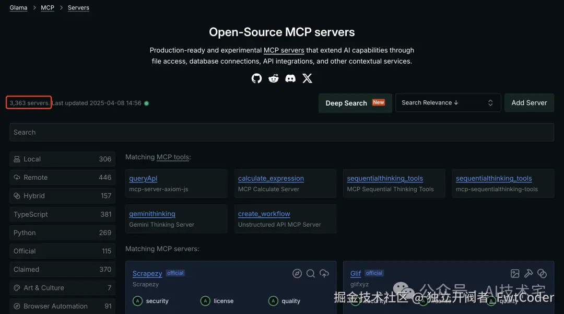This screenshot has height=314, width=564.
Task: Click the green status dot after last updated
Action: coord(146,103)
